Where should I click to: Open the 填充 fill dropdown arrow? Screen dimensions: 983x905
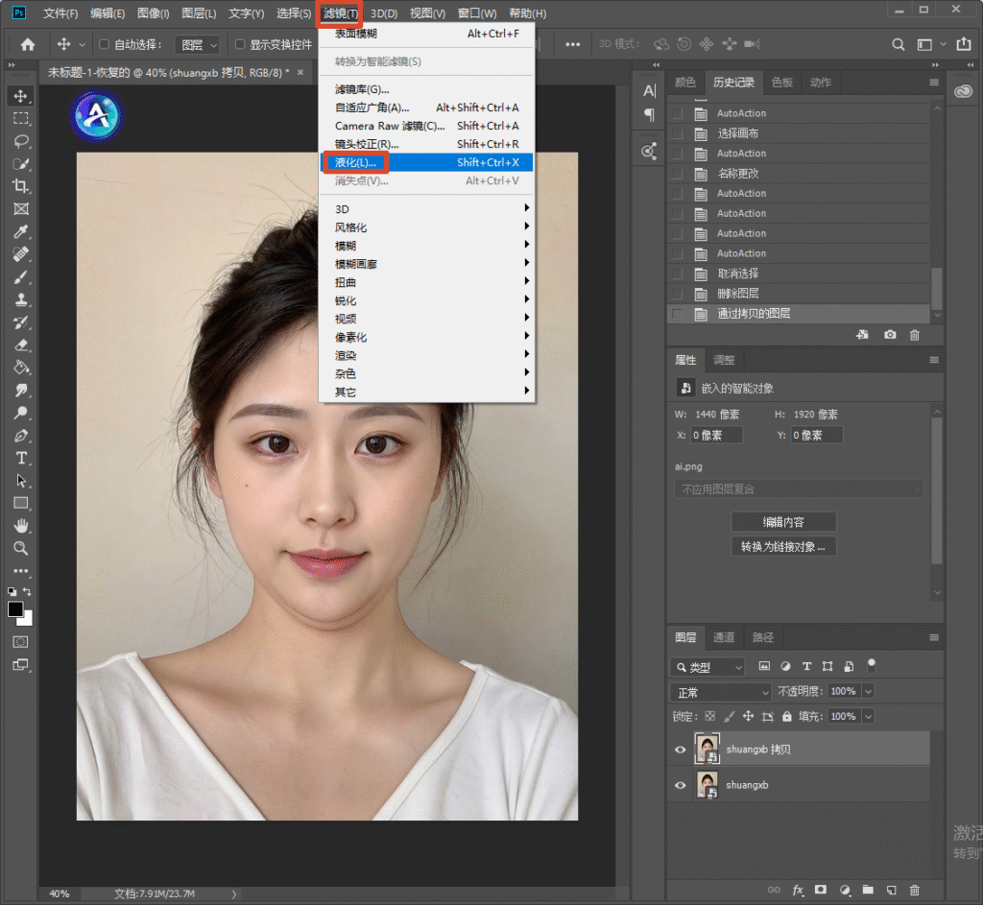(868, 716)
